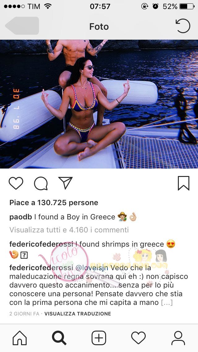
Task: Expand the truncated comment via [...]
Action: [x=167, y=302]
